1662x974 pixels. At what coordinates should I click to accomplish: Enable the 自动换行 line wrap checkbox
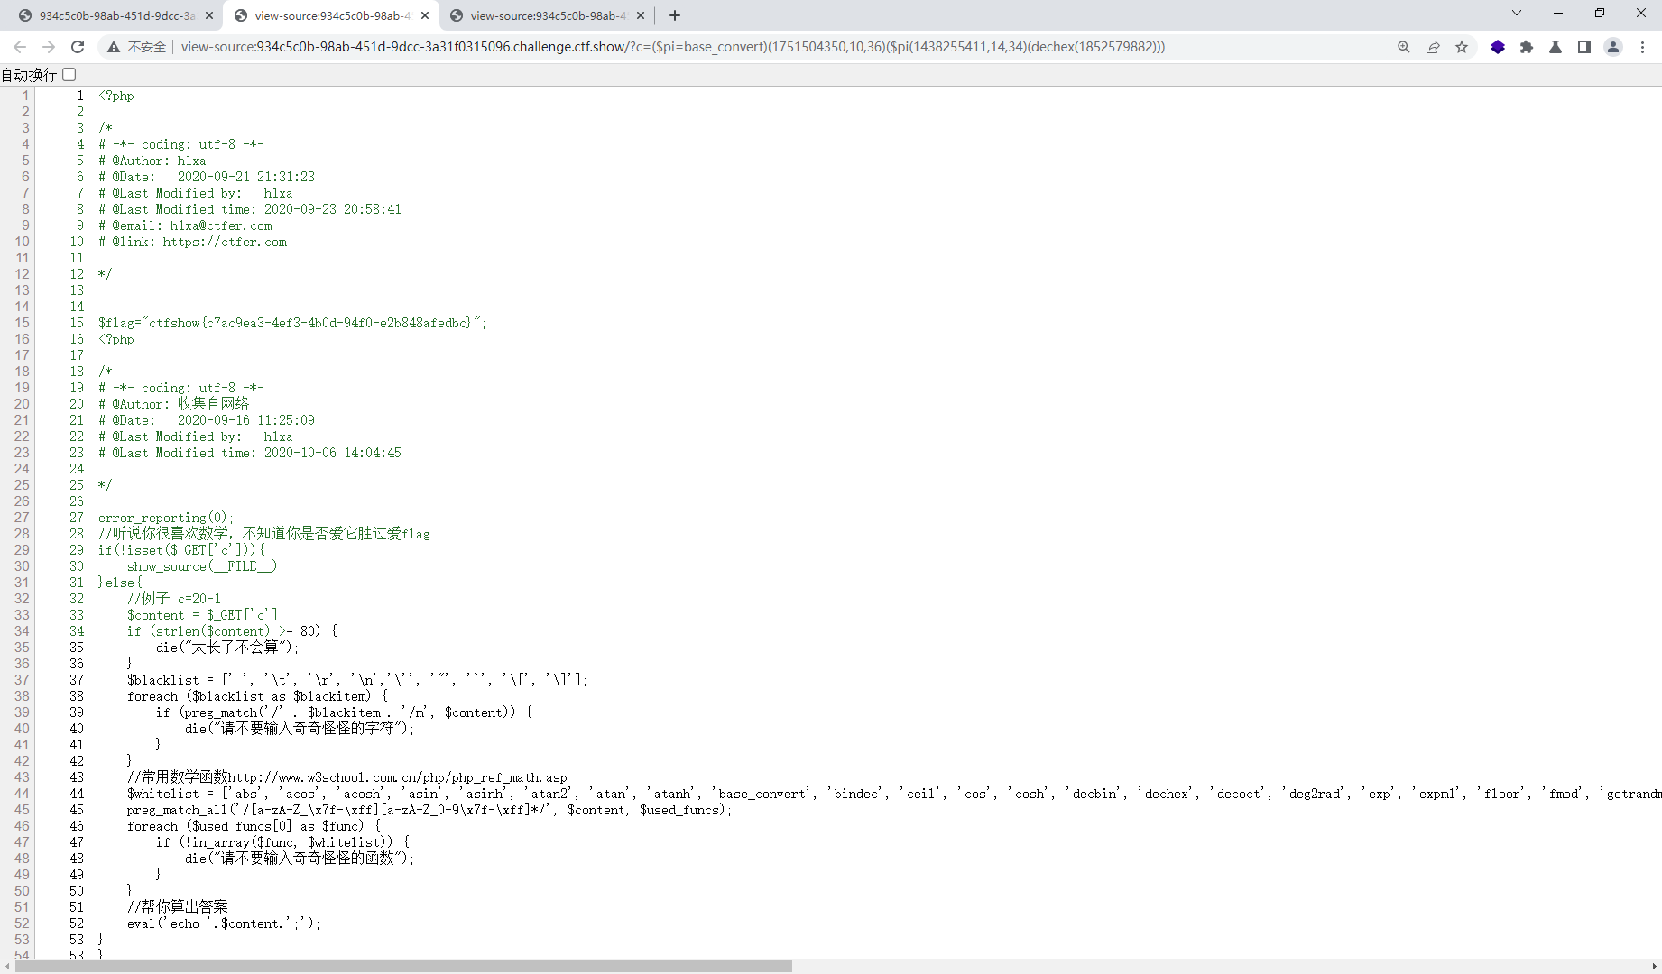pyautogui.click(x=69, y=75)
